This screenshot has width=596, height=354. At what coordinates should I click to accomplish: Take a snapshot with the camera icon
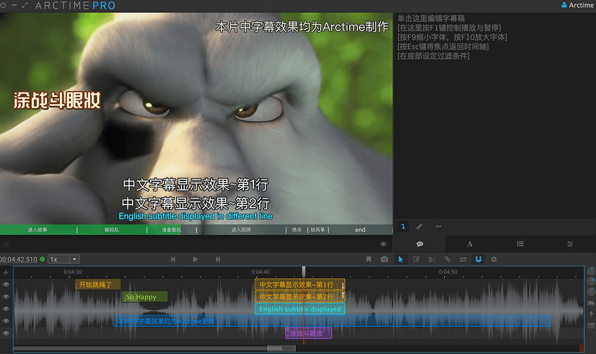pos(384,259)
